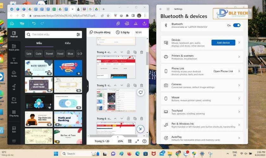266x158 pixels.
Task: Click Open Phone Link button
Action: (x=223, y=71)
